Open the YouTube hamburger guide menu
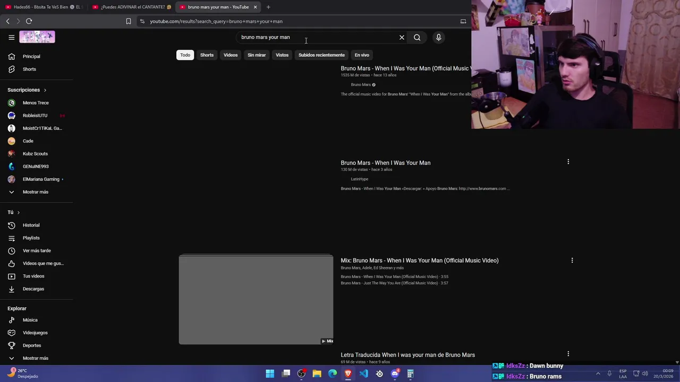Image resolution: width=680 pixels, height=382 pixels. tap(11, 37)
